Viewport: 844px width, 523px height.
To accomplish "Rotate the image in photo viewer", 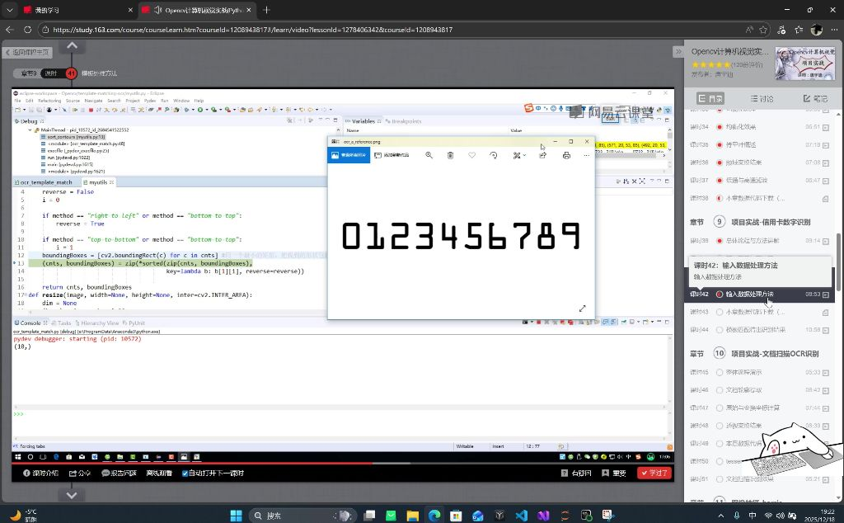I will coord(494,155).
